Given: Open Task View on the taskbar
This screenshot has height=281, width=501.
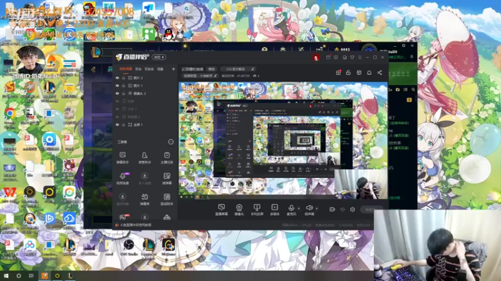Looking at the screenshot, I should point(31,275).
